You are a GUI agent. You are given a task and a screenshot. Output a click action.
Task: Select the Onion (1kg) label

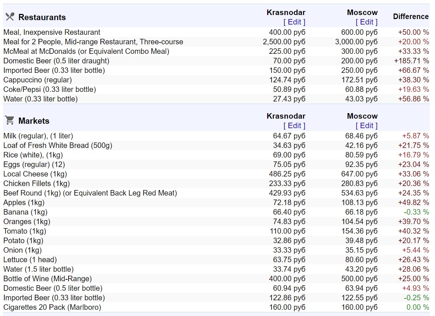pos(22,250)
